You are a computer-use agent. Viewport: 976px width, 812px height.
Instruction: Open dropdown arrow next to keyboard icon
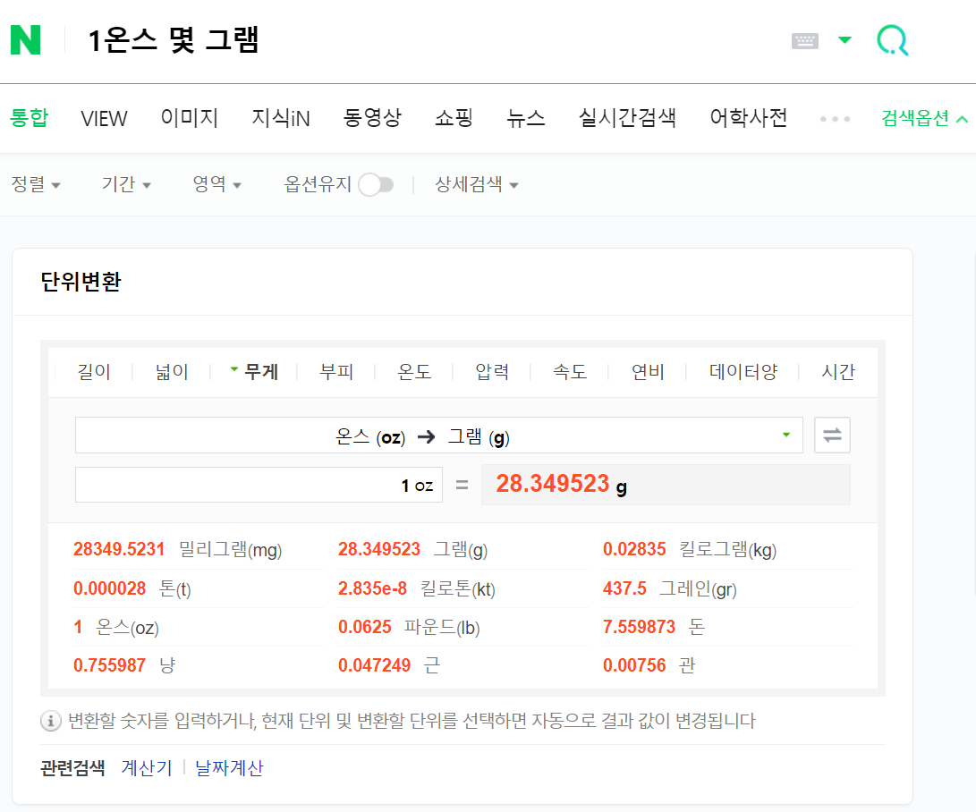[x=844, y=40]
